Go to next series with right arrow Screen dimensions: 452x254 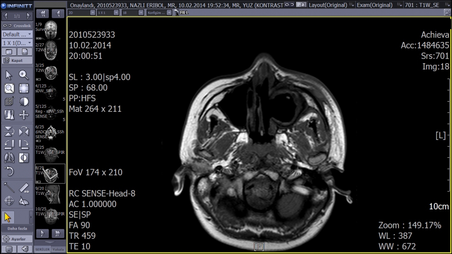tap(42, 233)
